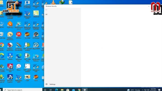Open the notification center icon
The width and height of the screenshot is (162, 91).
click(x=159, y=90)
